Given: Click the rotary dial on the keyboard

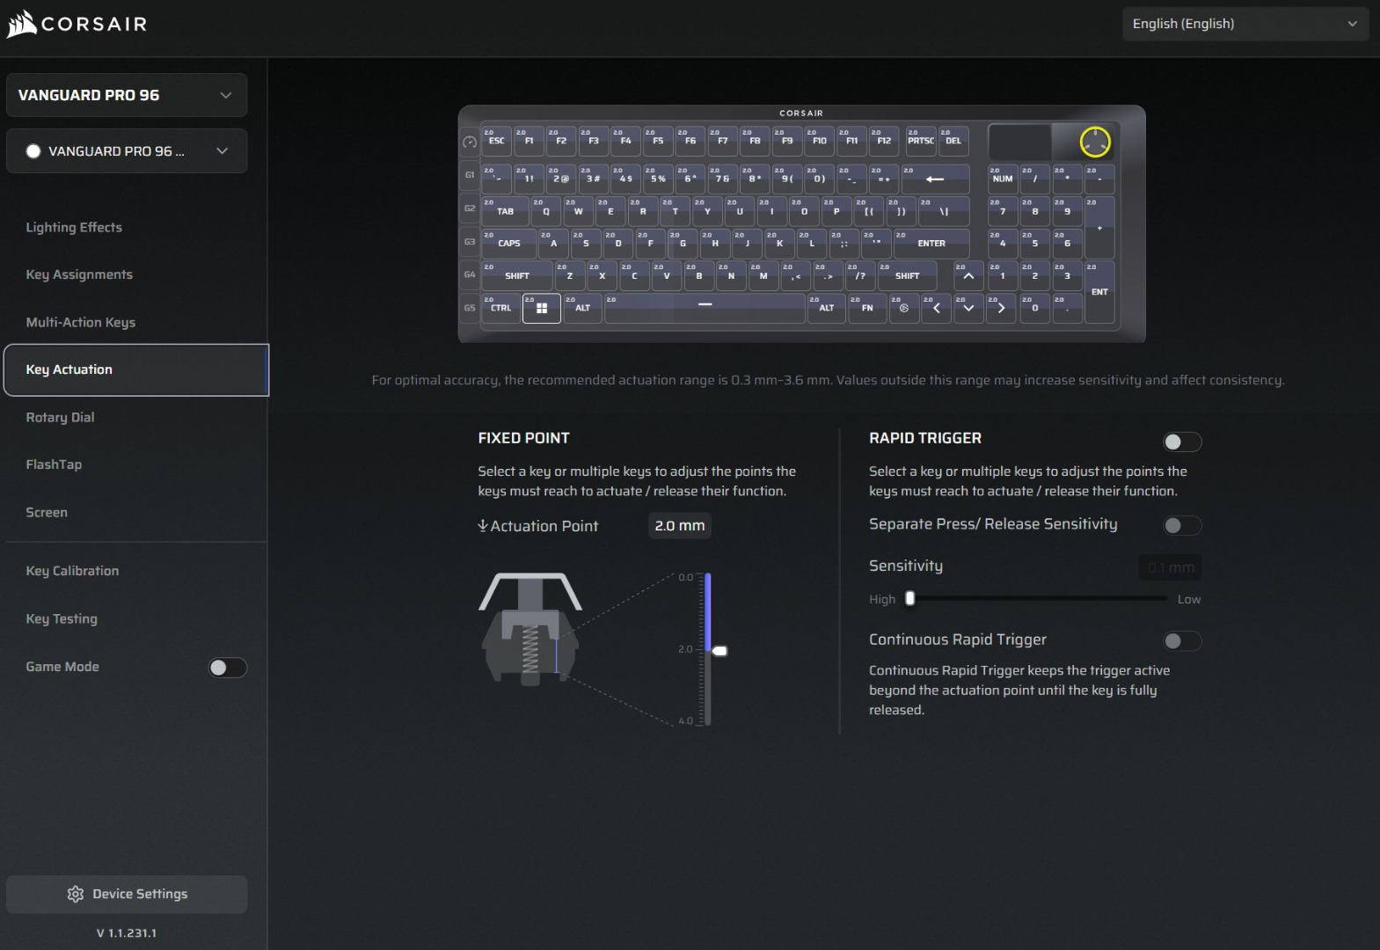Looking at the screenshot, I should point(1095,142).
